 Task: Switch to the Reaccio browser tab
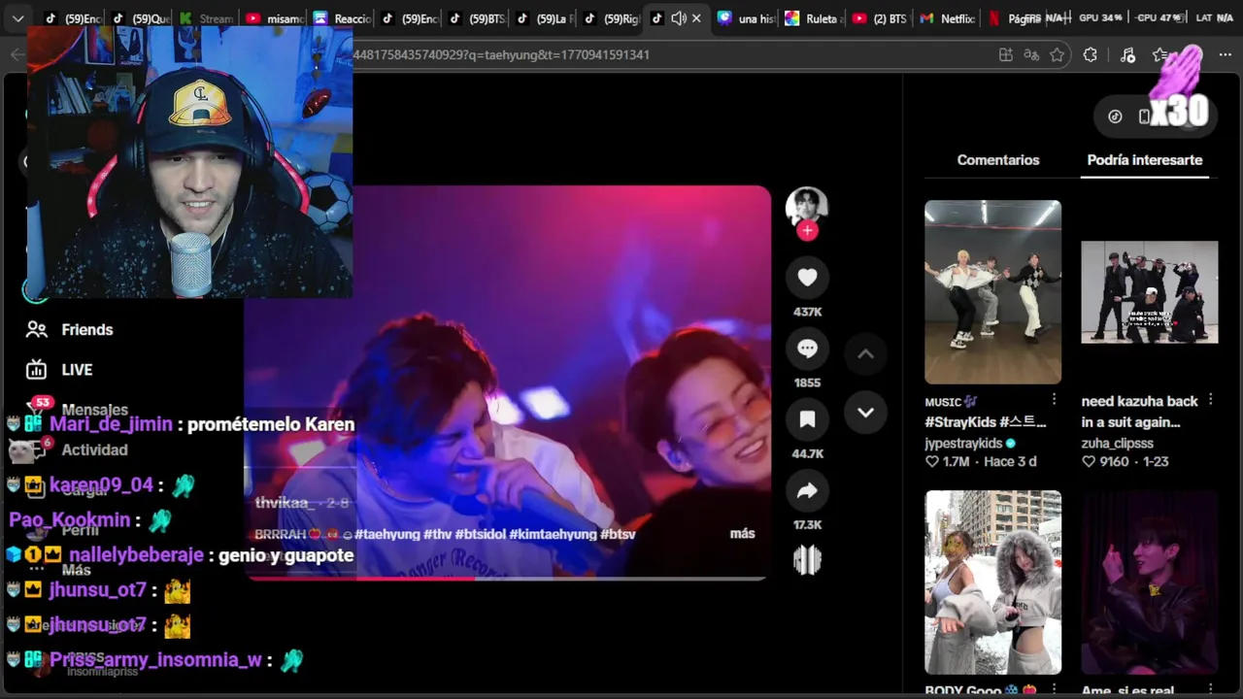(343, 18)
